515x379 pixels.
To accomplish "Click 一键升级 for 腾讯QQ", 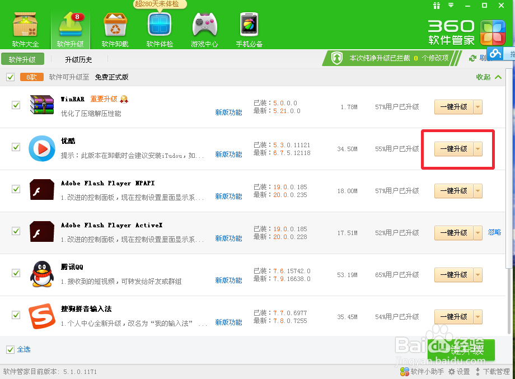I will pos(454,275).
